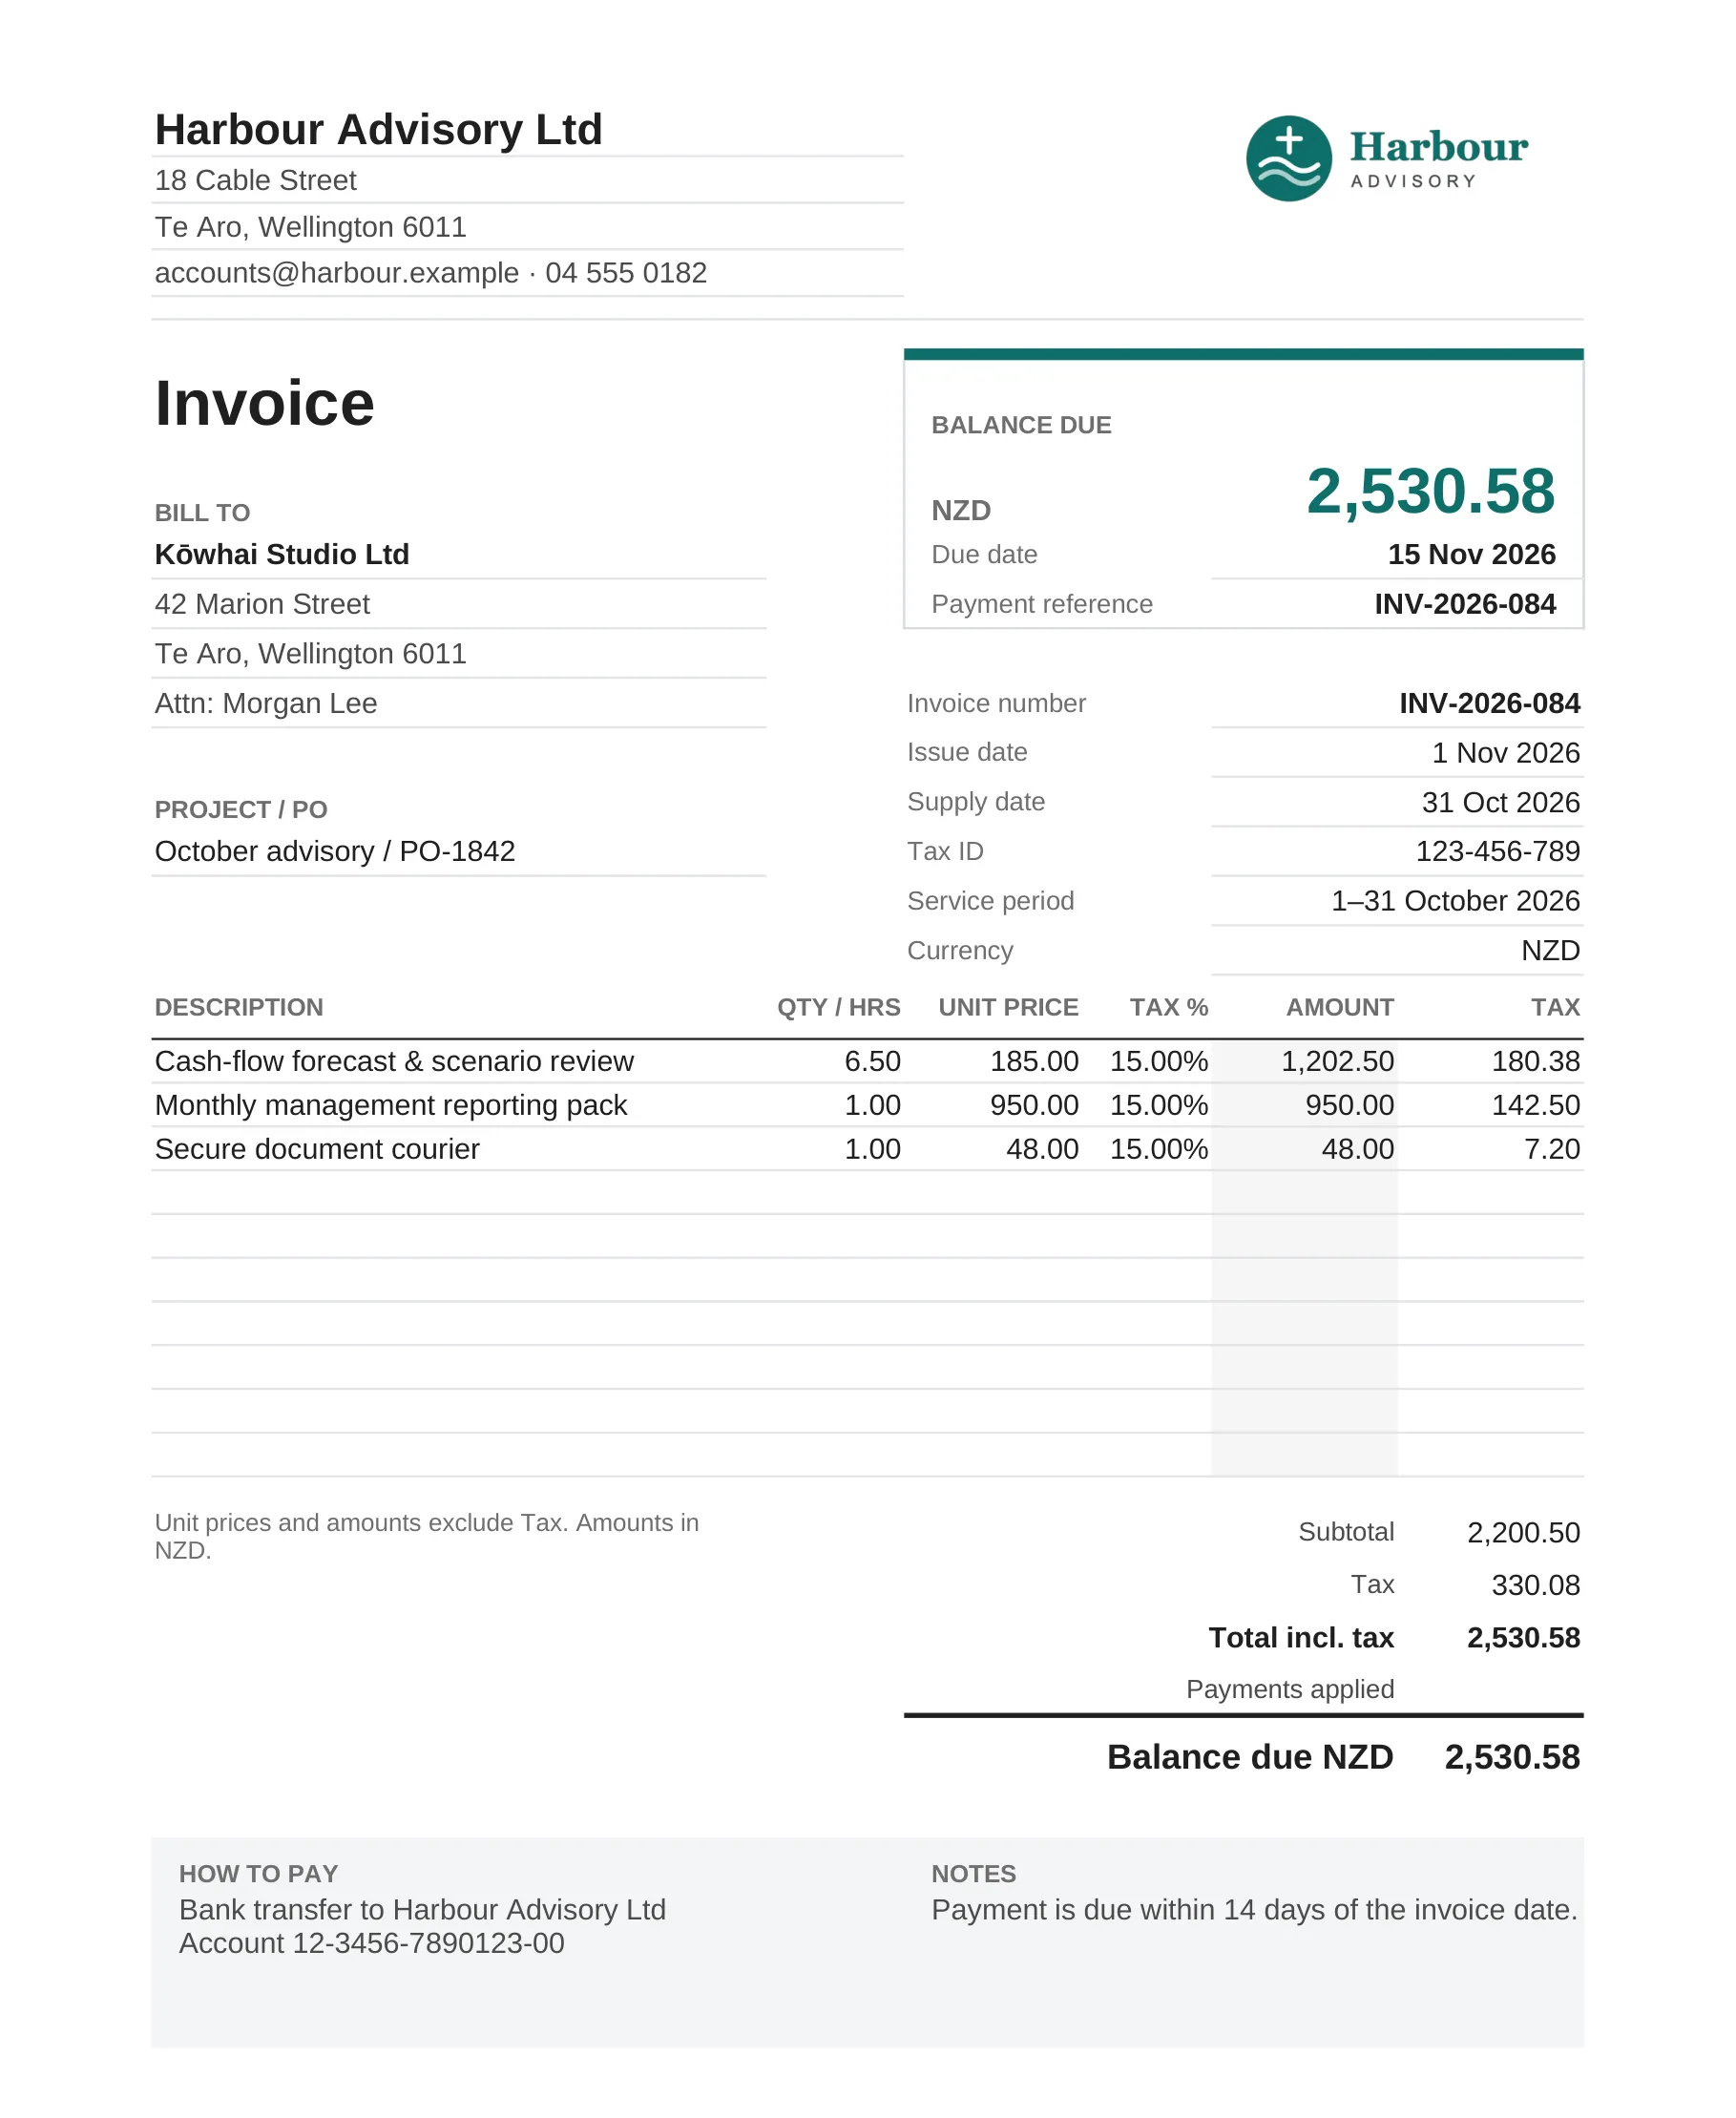
Task: Click the accounts@harbour.example contact line
Action: tap(430, 273)
